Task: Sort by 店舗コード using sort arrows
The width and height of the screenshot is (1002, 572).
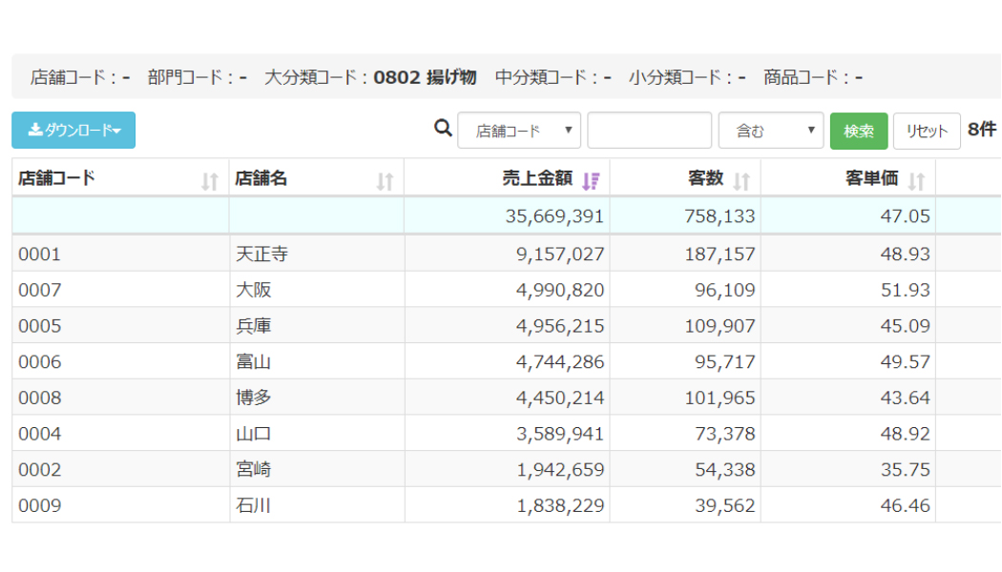Action: [x=210, y=181]
